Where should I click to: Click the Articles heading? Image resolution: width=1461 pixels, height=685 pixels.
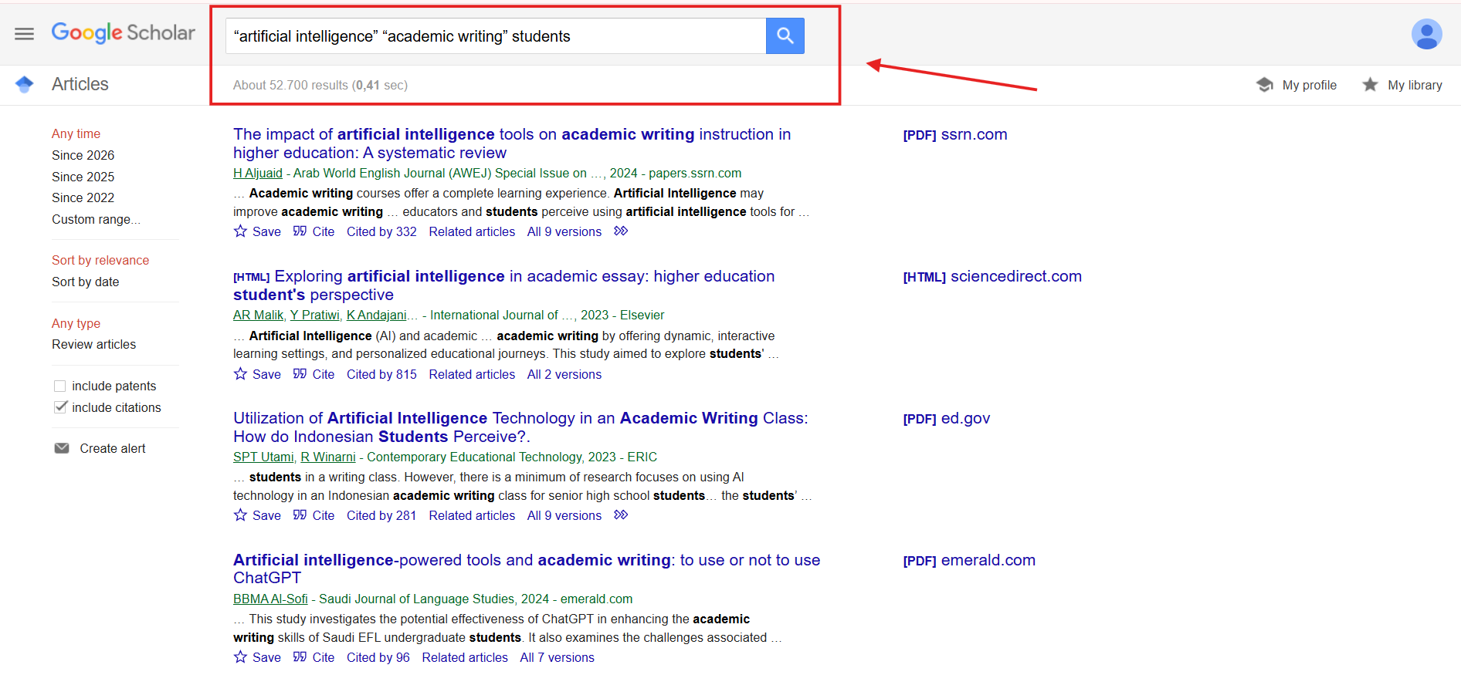click(x=80, y=84)
